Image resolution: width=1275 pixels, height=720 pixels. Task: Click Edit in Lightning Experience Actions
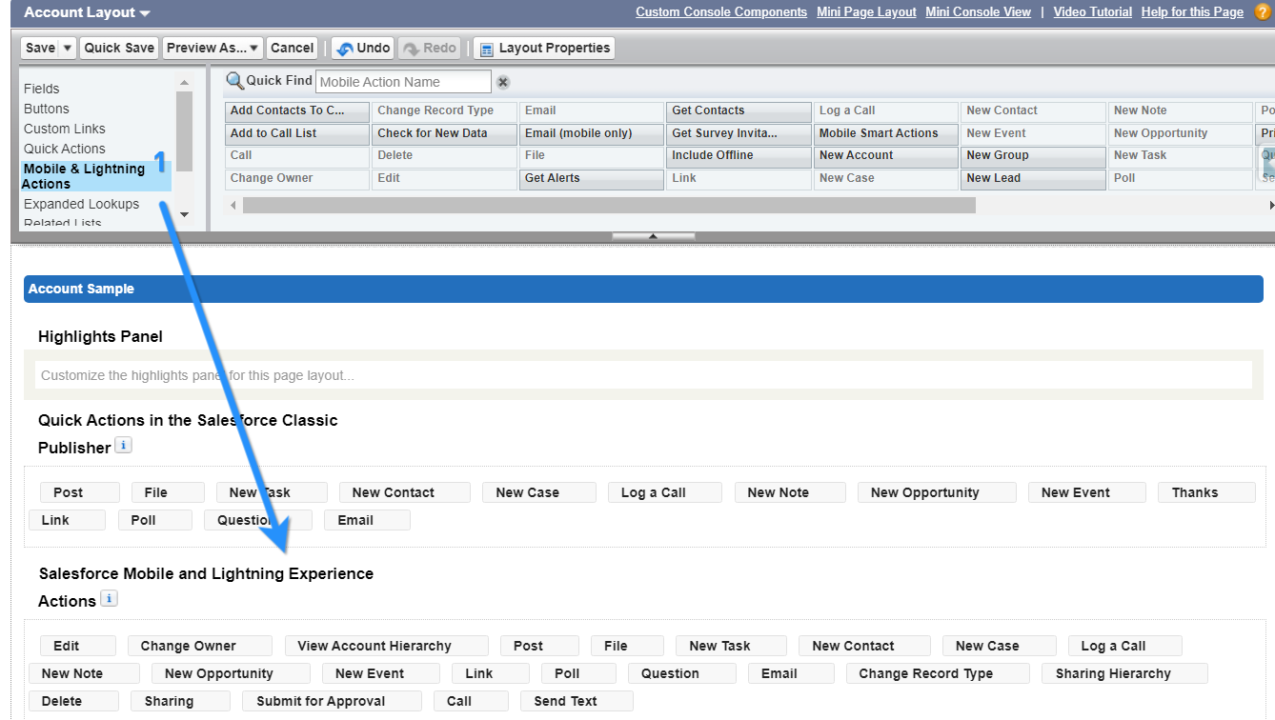coord(78,646)
